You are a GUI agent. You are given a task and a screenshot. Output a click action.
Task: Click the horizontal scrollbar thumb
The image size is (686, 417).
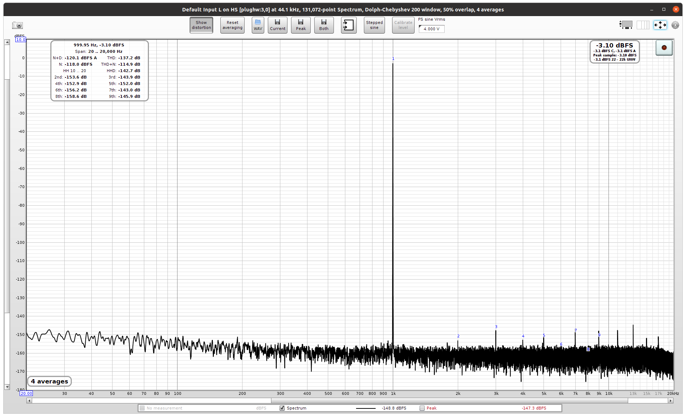tap(449, 401)
